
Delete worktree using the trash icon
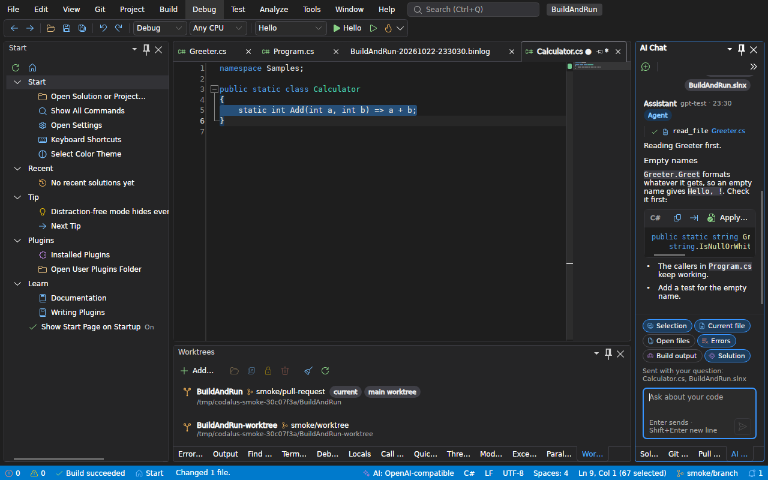[x=285, y=371]
